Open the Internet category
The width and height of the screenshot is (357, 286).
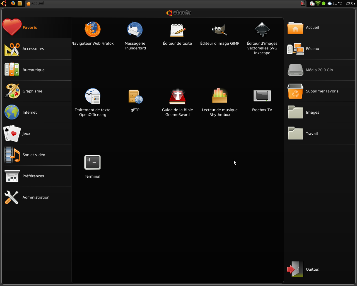tap(37, 112)
